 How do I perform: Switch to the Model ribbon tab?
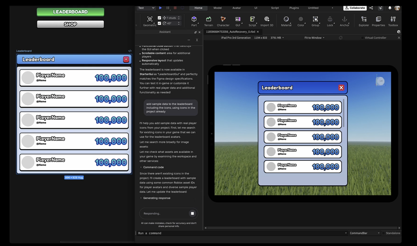(x=217, y=8)
